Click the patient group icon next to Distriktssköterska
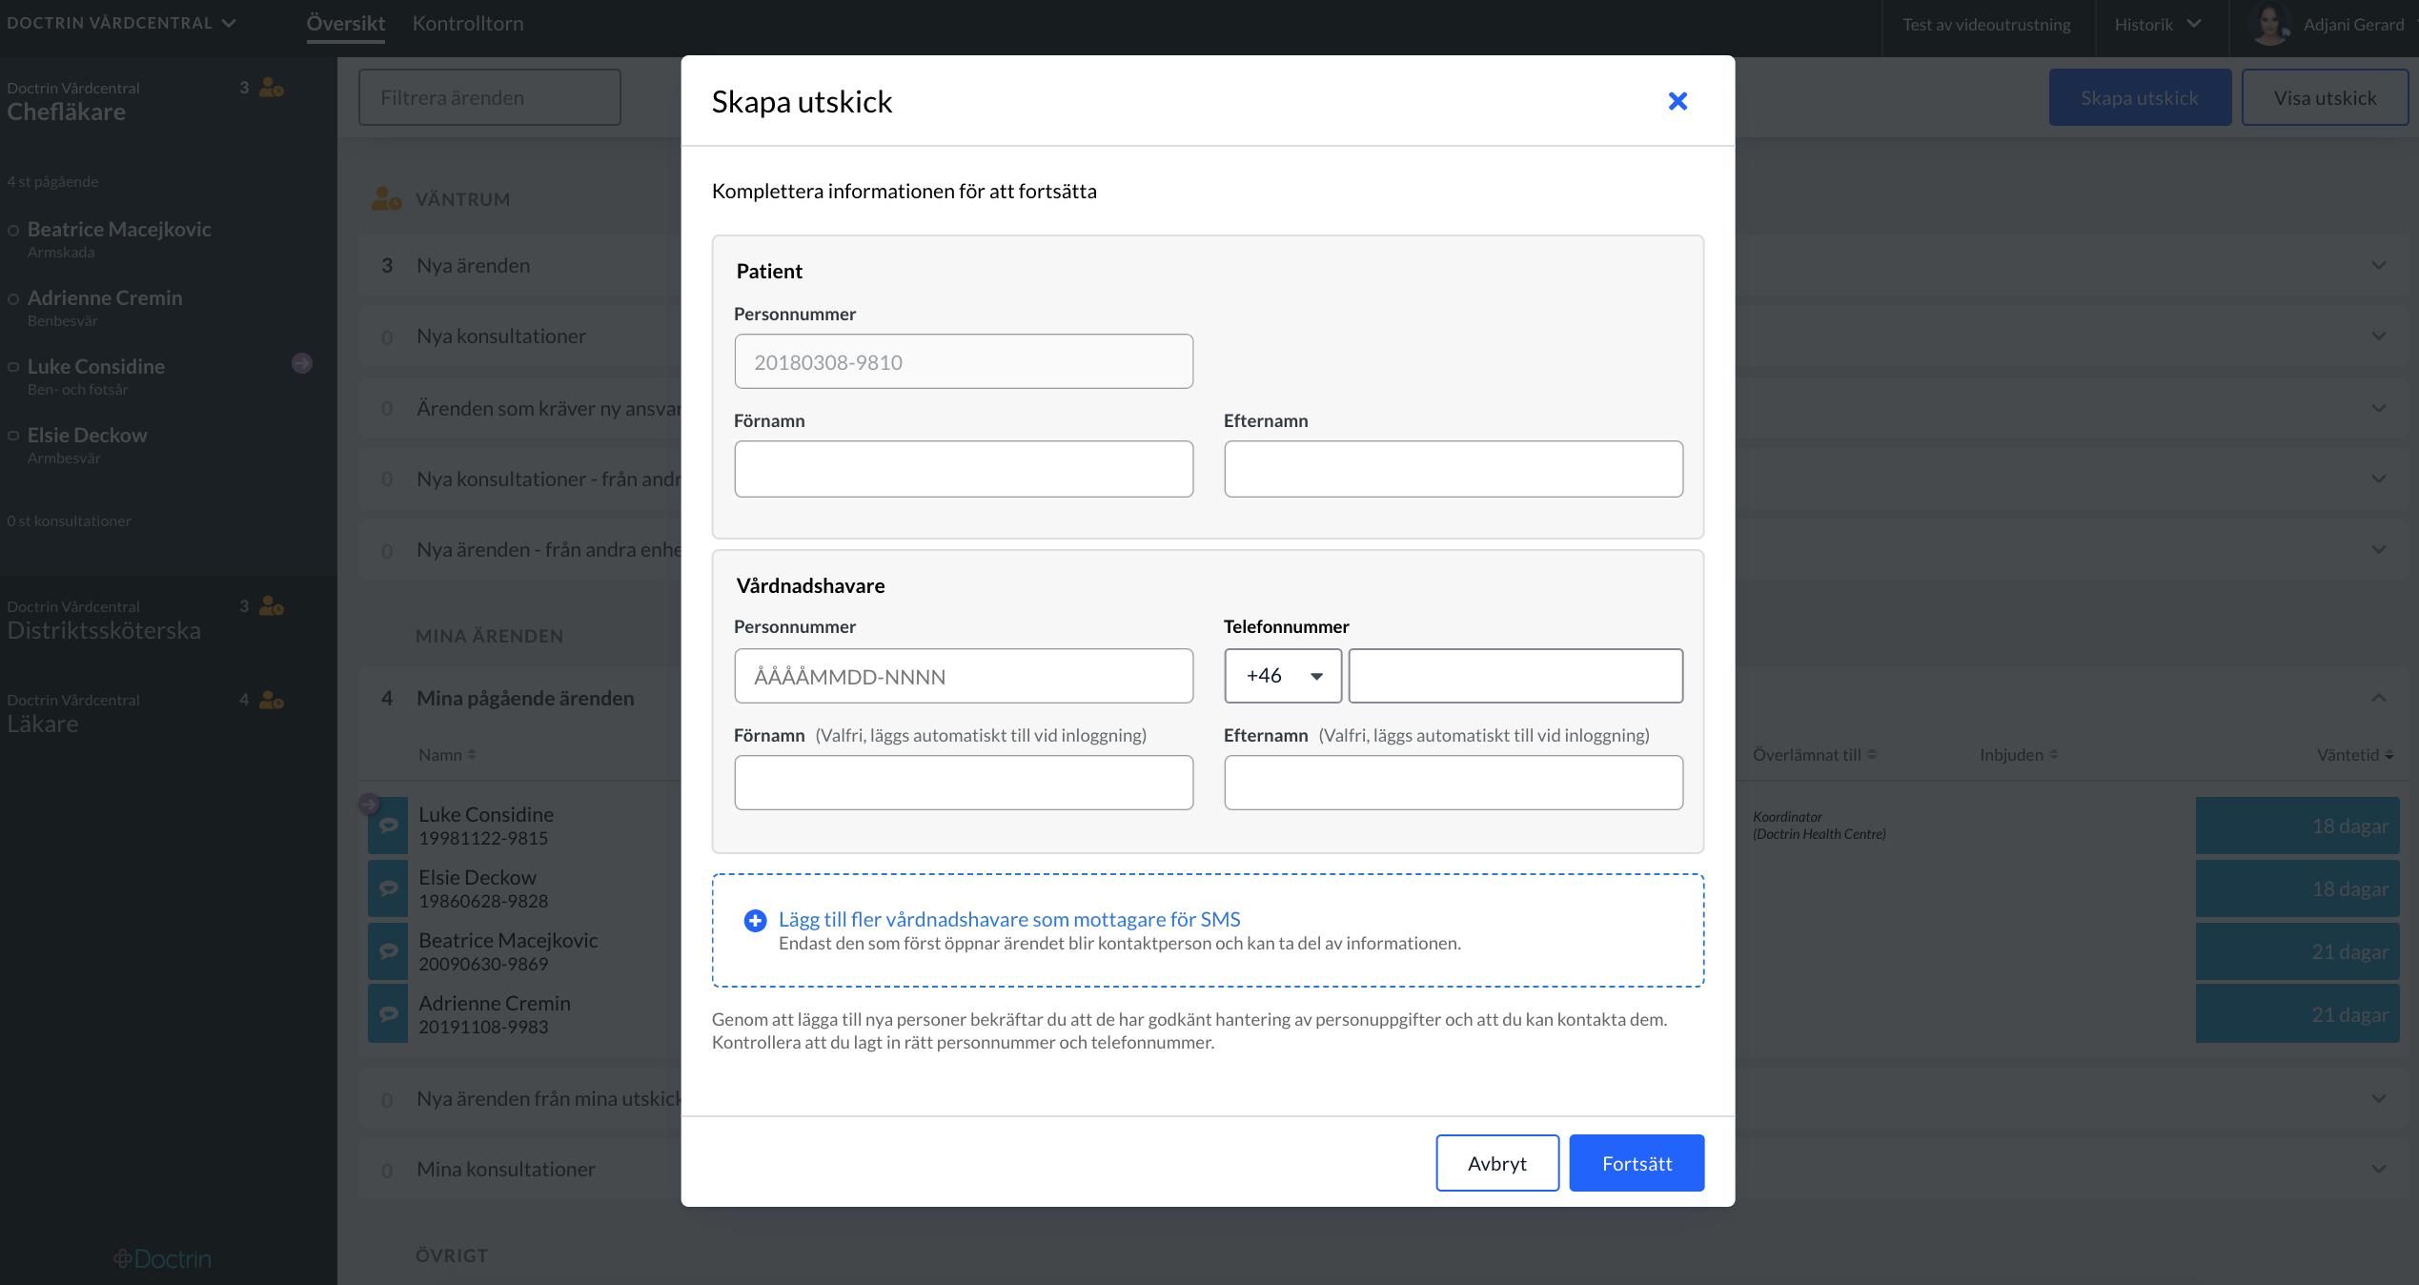 [x=272, y=606]
